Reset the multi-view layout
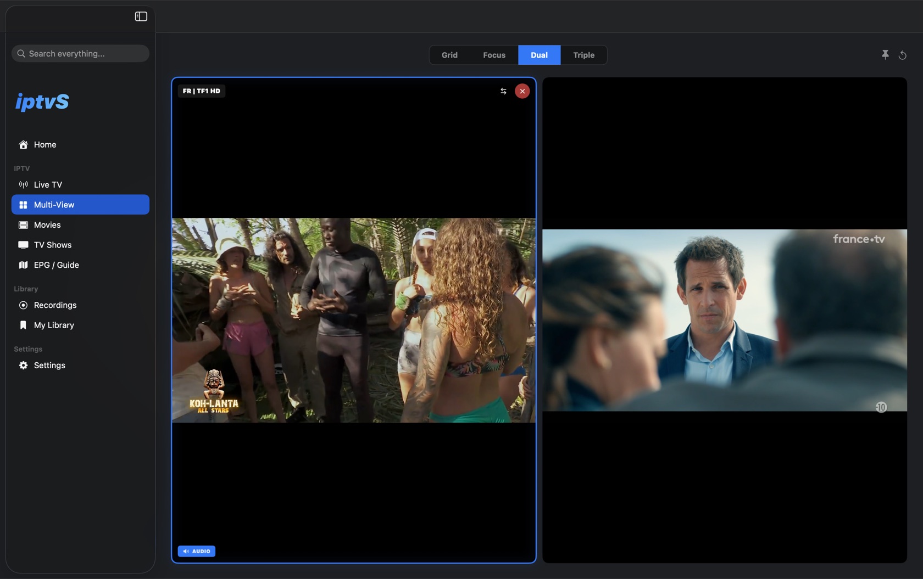Viewport: 923px width, 579px height. (x=902, y=55)
